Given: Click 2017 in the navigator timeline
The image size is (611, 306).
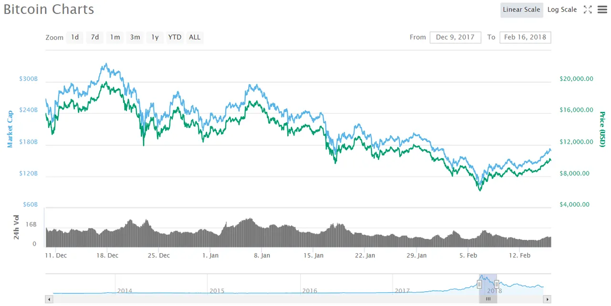Looking at the screenshot, I should point(402,290).
